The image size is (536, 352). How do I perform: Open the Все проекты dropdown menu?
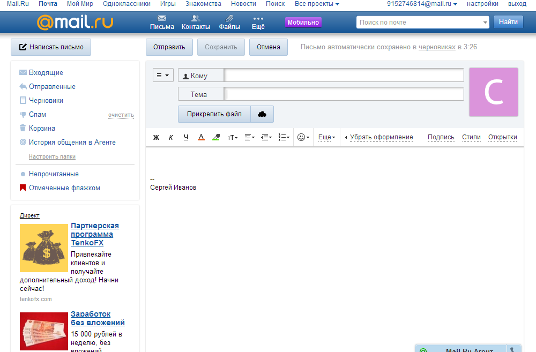coord(317,4)
